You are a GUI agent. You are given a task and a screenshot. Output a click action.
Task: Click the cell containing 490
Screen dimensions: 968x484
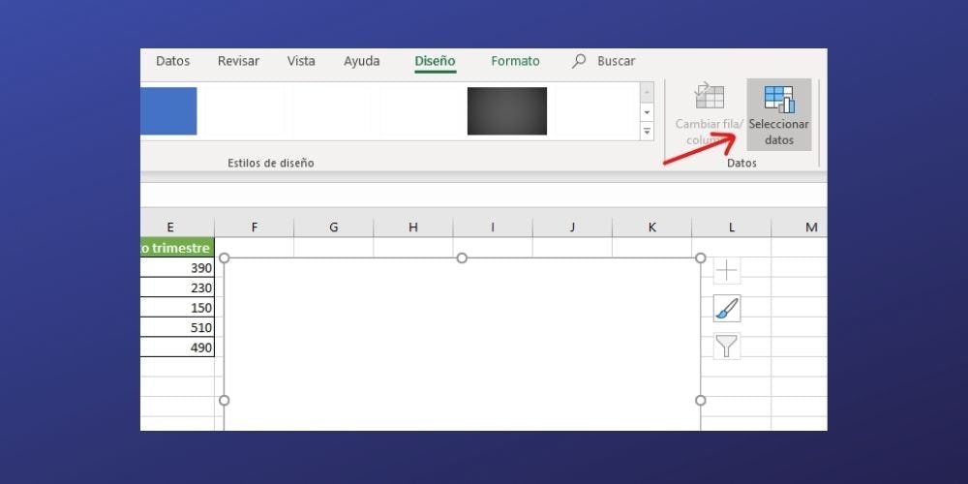[x=177, y=347]
